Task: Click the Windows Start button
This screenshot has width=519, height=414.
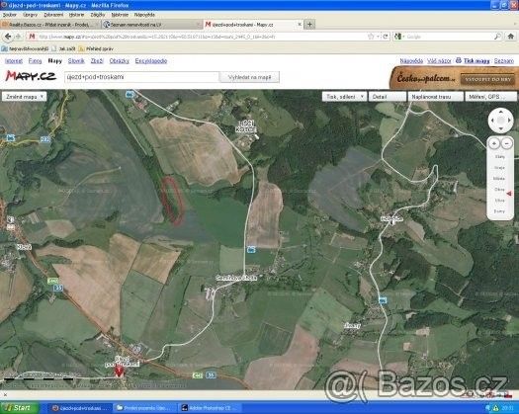Action: (x=19, y=408)
